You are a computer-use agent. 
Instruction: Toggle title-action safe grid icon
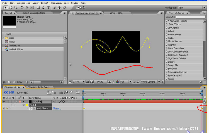88,82
